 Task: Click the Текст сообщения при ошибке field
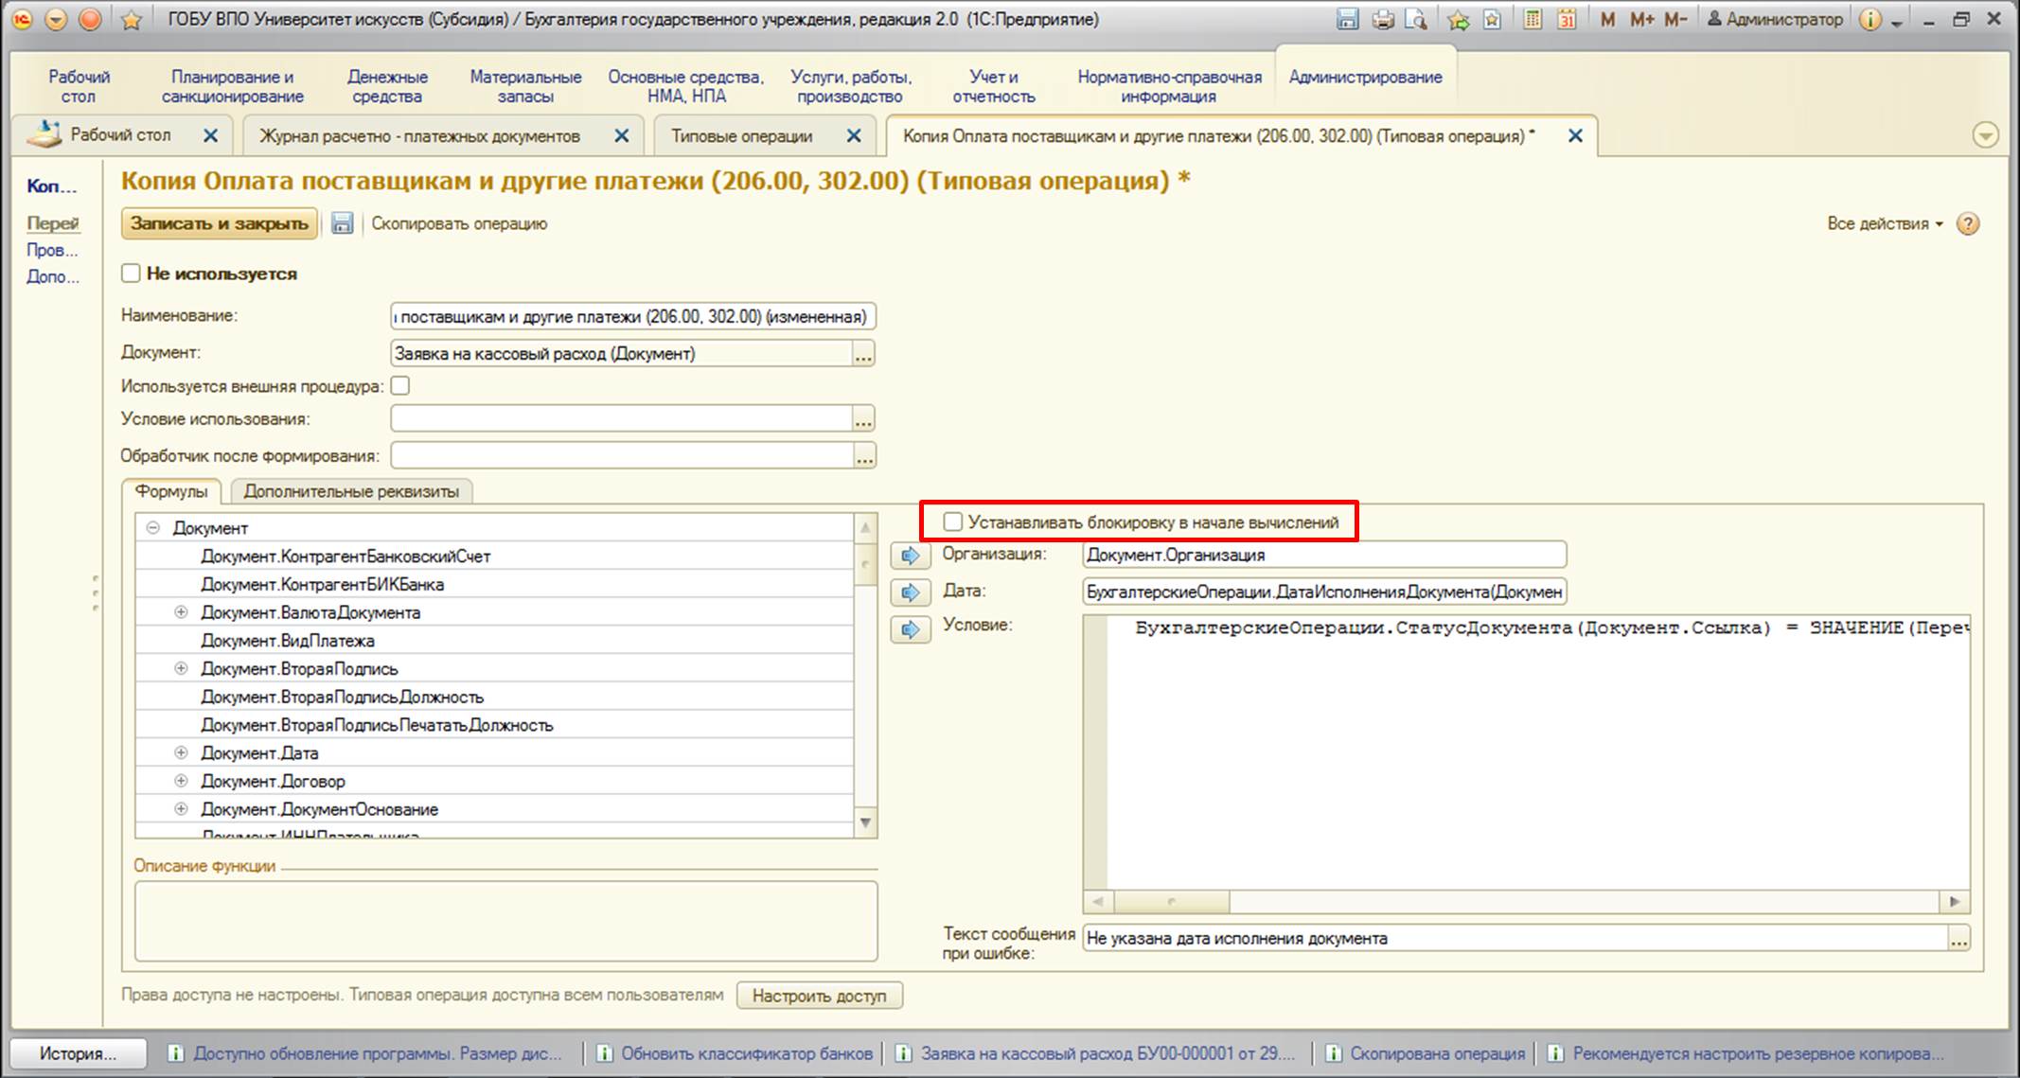click(x=1515, y=939)
